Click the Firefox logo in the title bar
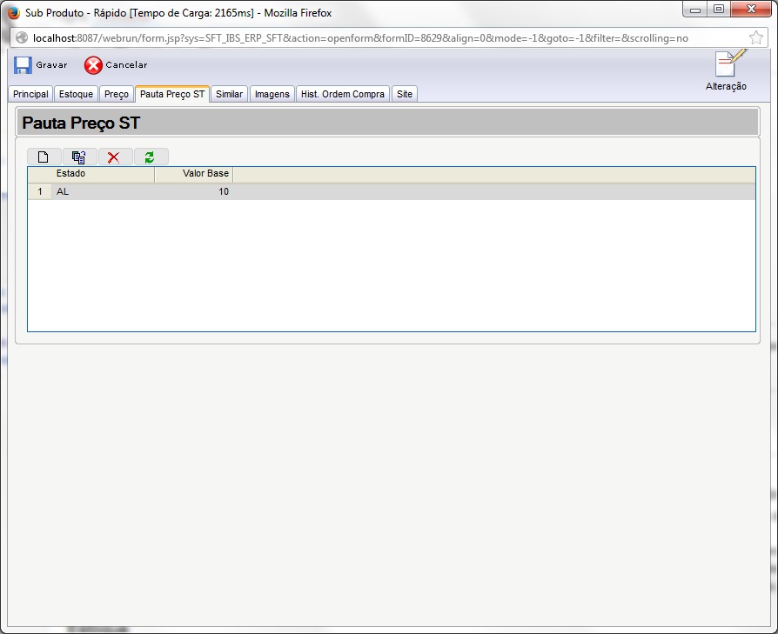The image size is (778, 634). [13, 12]
